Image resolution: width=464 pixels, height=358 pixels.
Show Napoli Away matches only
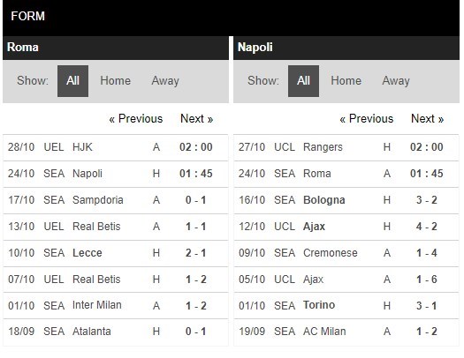pyautogui.click(x=396, y=81)
